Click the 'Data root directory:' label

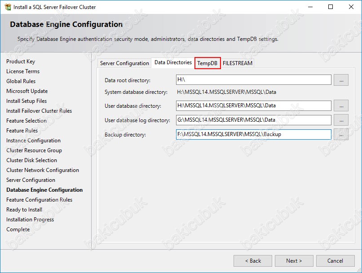[128, 80]
